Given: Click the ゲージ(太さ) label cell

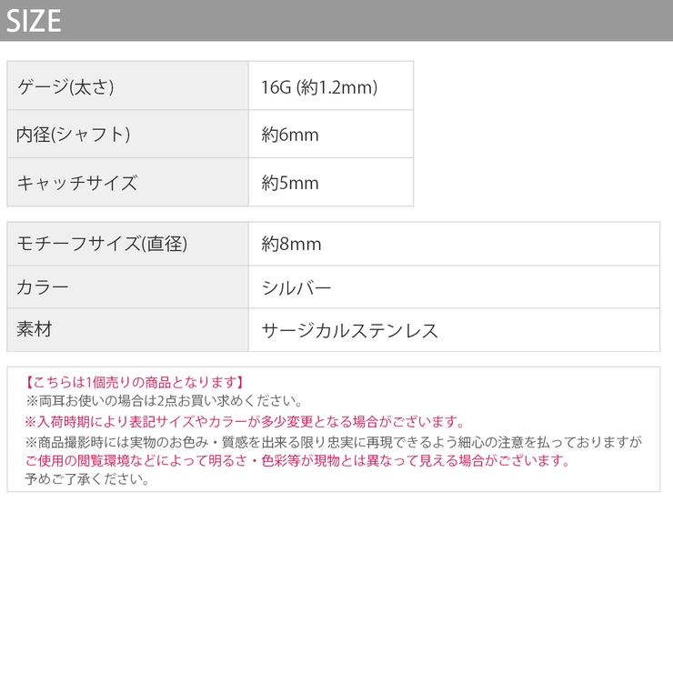Looking at the screenshot, I should click(x=65, y=87).
